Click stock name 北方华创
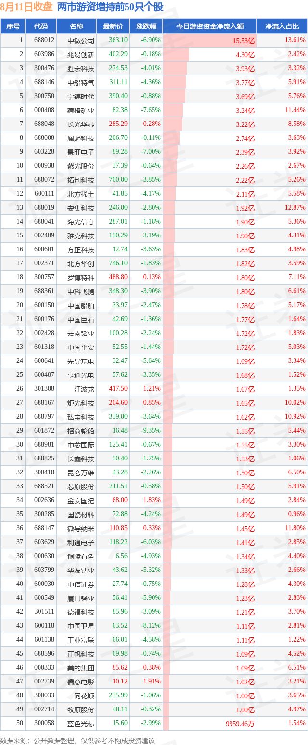Screen dimensions: 308x745 point(81,263)
